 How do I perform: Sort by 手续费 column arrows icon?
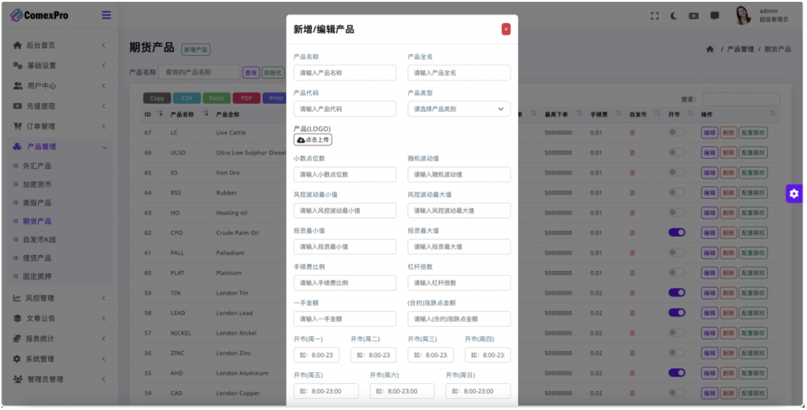tap(619, 114)
